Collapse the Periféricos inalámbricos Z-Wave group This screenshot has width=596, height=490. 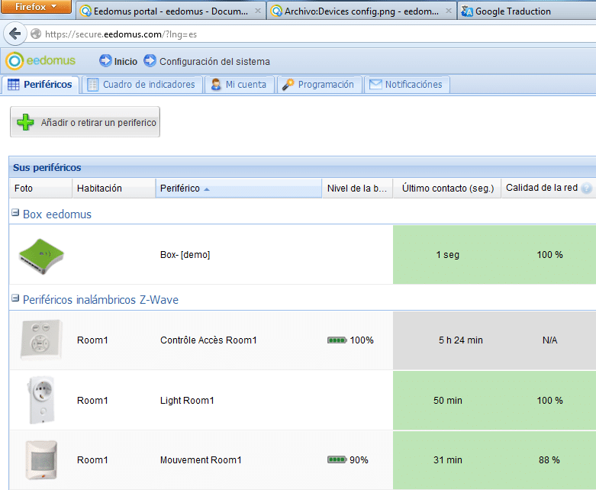click(x=15, y=298)
